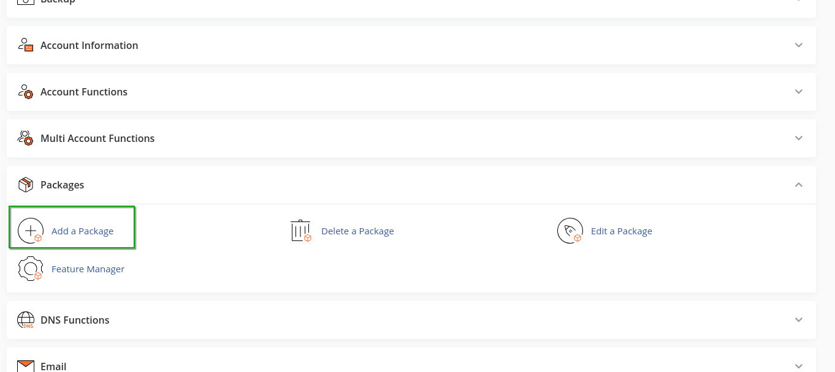Expand Account Functions using its chevron
Viewport: 835px width, 372px height.
[798, 92]
